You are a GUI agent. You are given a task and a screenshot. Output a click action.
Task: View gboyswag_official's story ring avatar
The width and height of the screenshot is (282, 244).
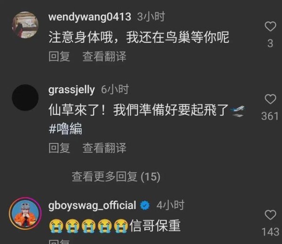pyautogui.click(x=25, y=213)
